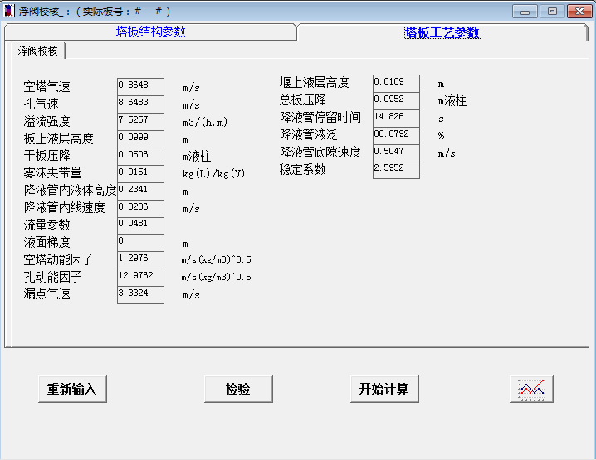
Task: Click the 漏点气速 label
Action: [x=46, y=294]
